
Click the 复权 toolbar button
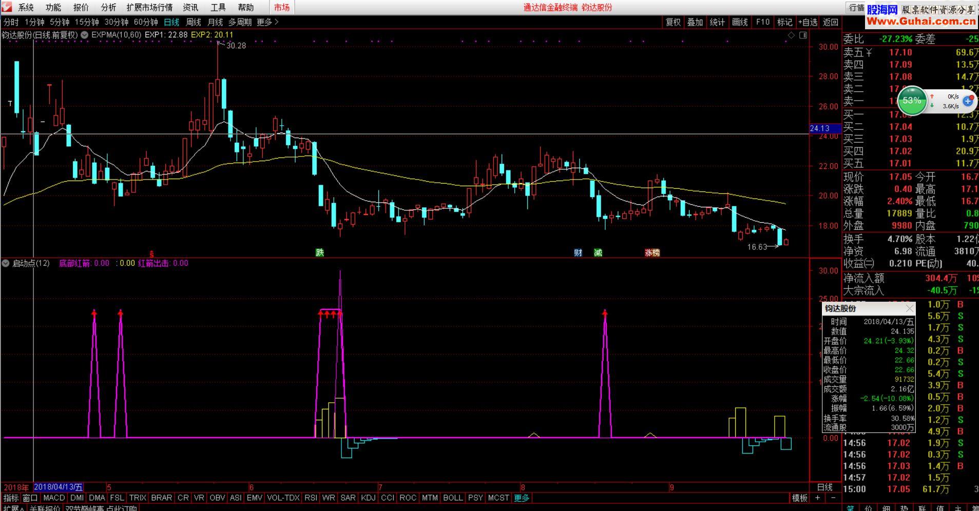(x=673, y=22)
